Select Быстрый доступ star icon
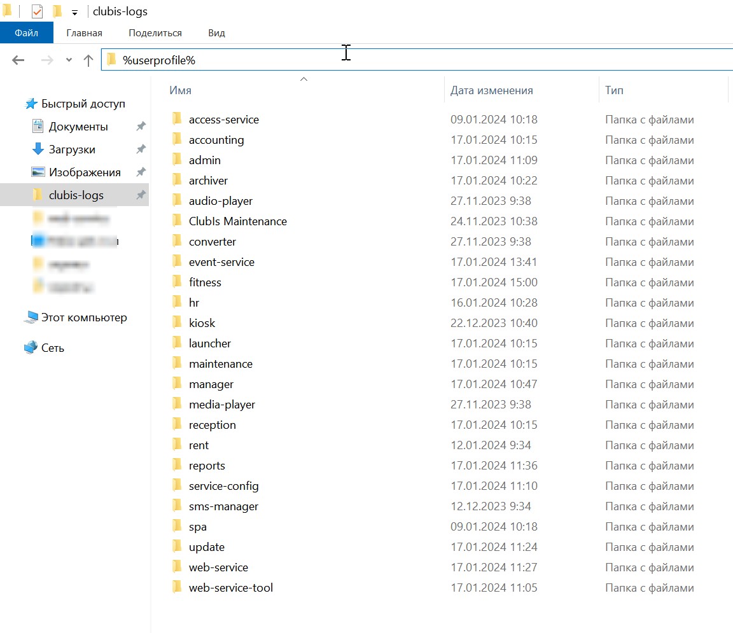This screenshot has height=633, width=733. [31, 104]
